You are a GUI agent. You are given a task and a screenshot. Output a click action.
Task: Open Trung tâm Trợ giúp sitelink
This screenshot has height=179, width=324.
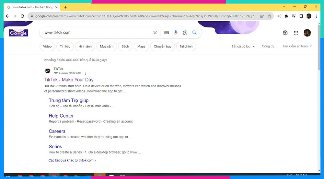(x=69, y=100)
